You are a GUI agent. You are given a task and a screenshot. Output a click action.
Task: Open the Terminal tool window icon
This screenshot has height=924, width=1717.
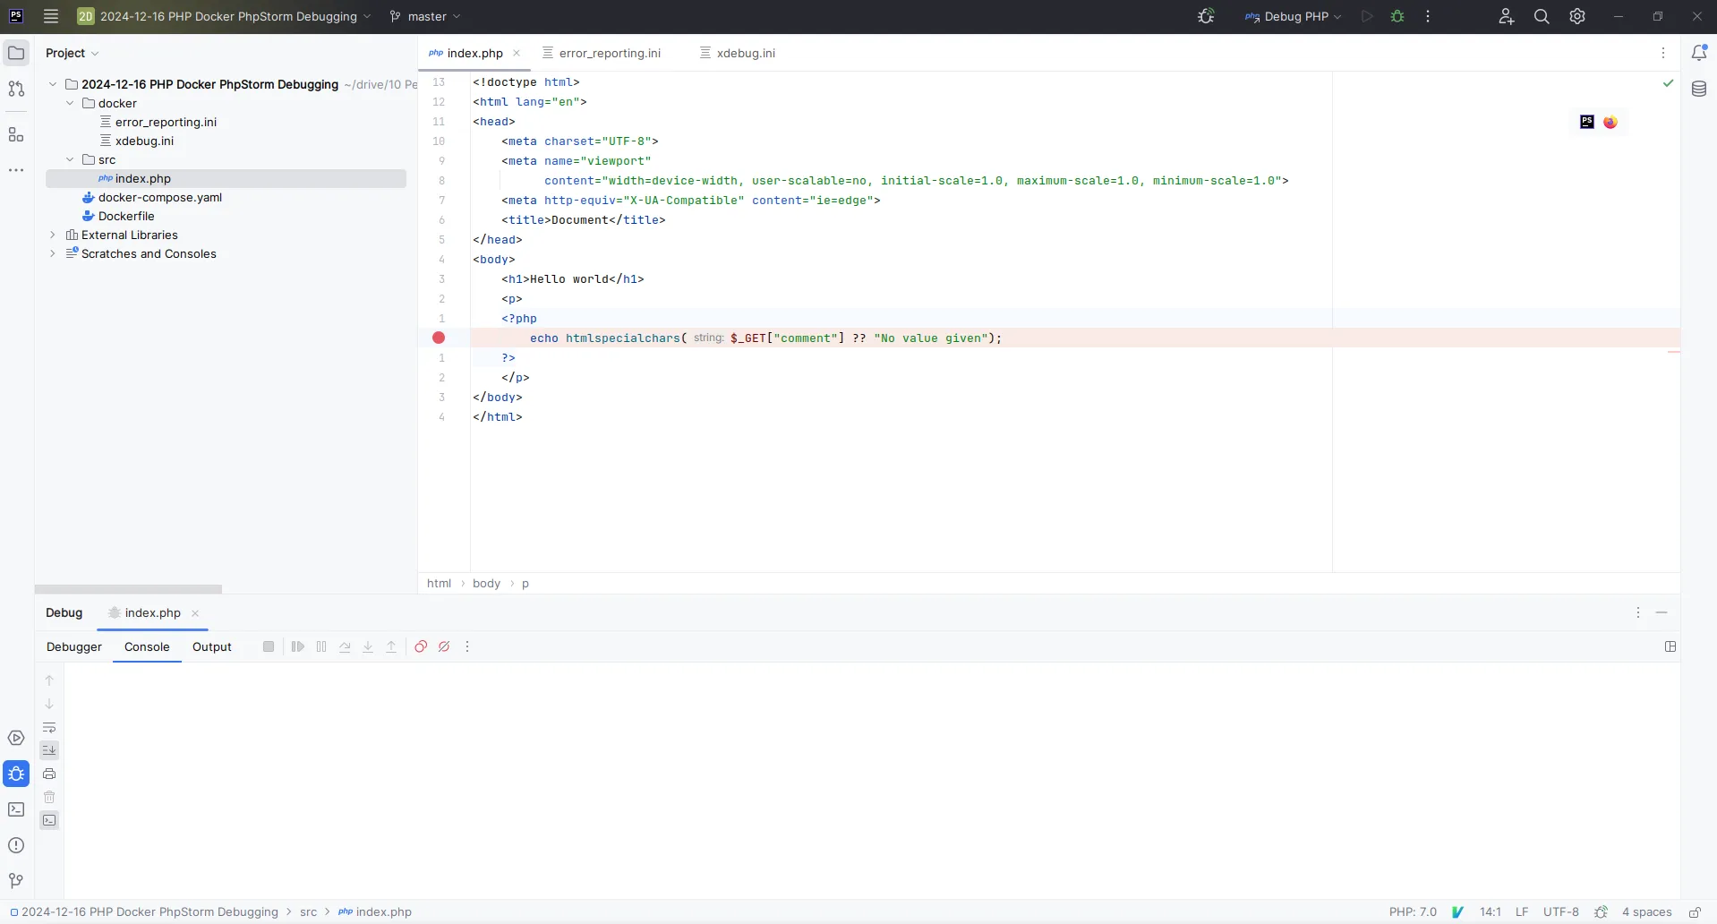16,809
